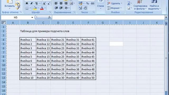Increase decimal places icon
This screenshot has height=95, width=169.
click(x=80, y=8)
